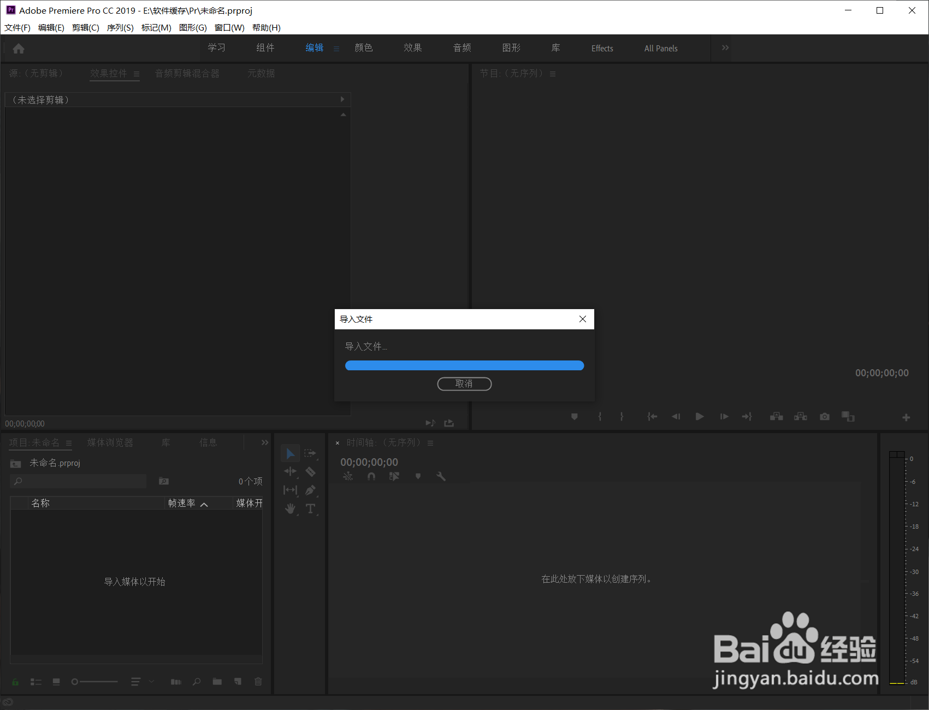Click the Extract button in program monitor
Image resolution: width=929 pixels, height=710 pixels.
pyautogui.click(x=801, y=417)
